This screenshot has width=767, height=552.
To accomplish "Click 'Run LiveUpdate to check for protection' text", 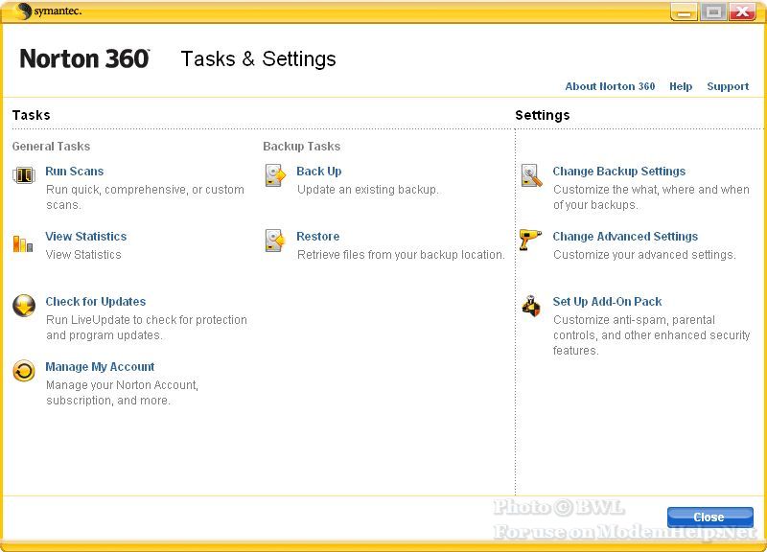I will coord(147,320).
